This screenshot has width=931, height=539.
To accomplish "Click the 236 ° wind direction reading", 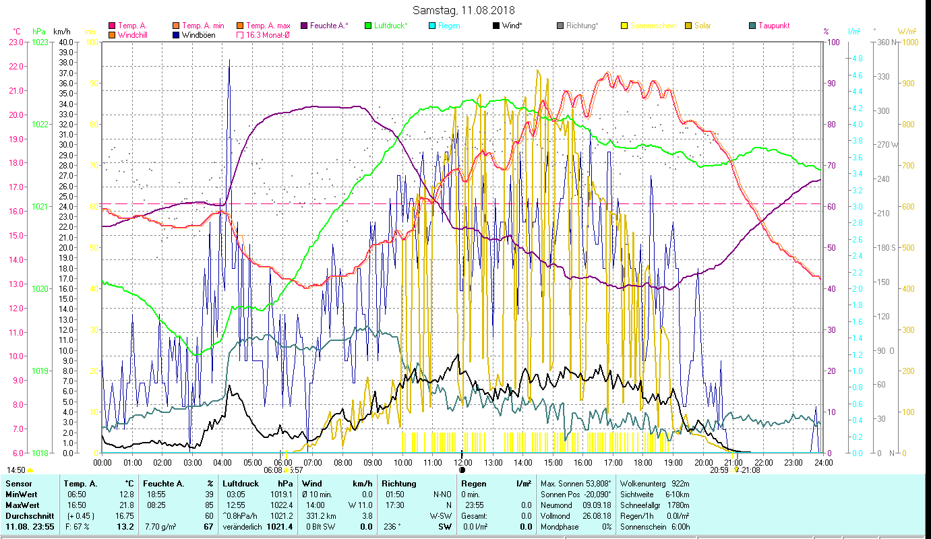I will pyautogui.click(x=392, y=527).
